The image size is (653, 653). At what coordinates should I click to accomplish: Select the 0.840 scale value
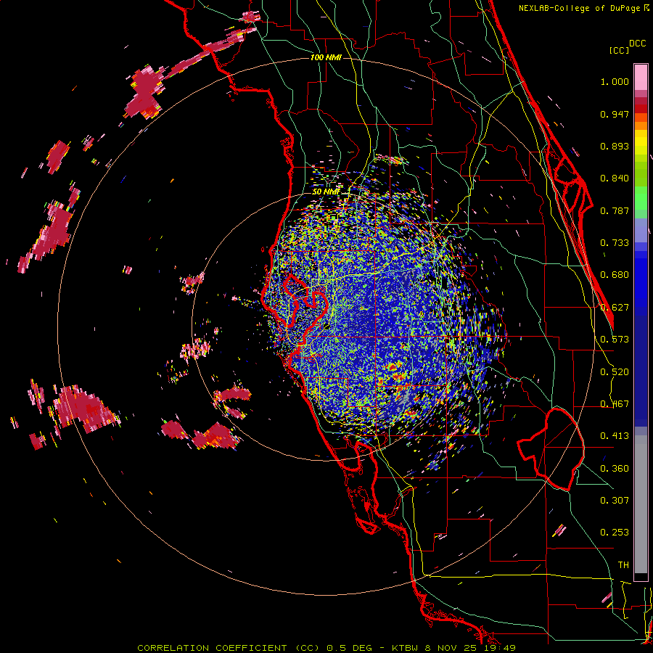tap(615, 178)
